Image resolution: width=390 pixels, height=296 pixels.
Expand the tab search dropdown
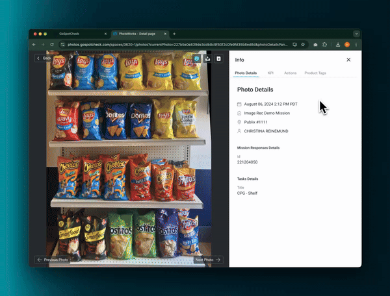tap(356, 34)
